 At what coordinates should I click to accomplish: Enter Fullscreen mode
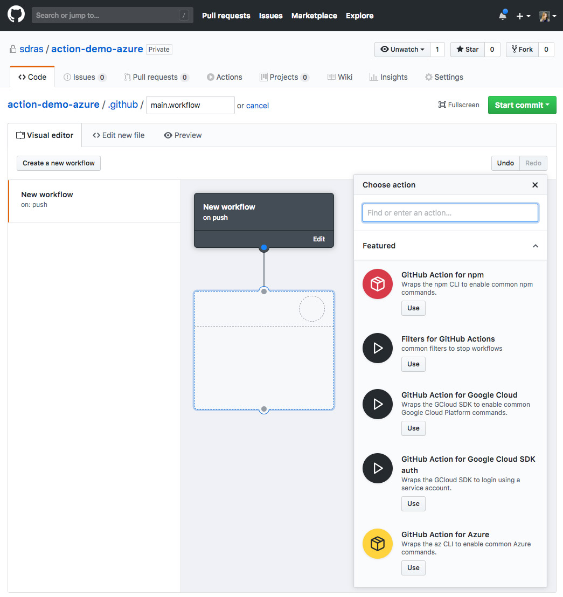click(458, 105)
